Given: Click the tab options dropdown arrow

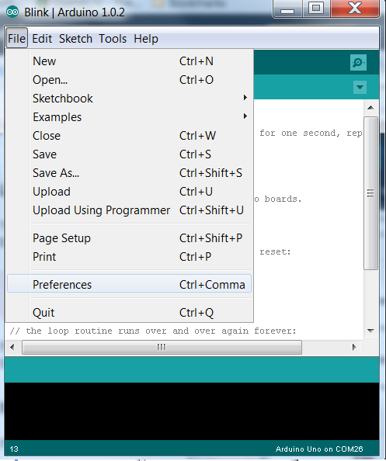Looking at the screenshot, I should (360, 88).
